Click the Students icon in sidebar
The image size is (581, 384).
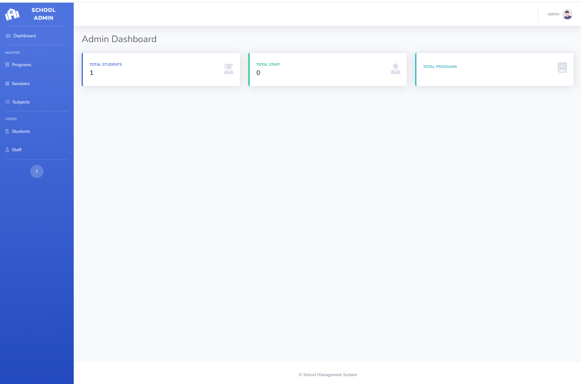point(7,132)
